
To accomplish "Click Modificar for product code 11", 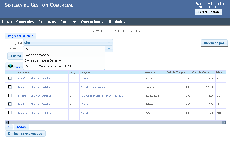I will [23, 113].
